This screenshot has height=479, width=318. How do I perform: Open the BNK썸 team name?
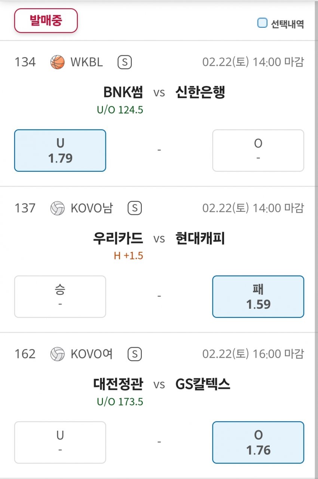123,92
